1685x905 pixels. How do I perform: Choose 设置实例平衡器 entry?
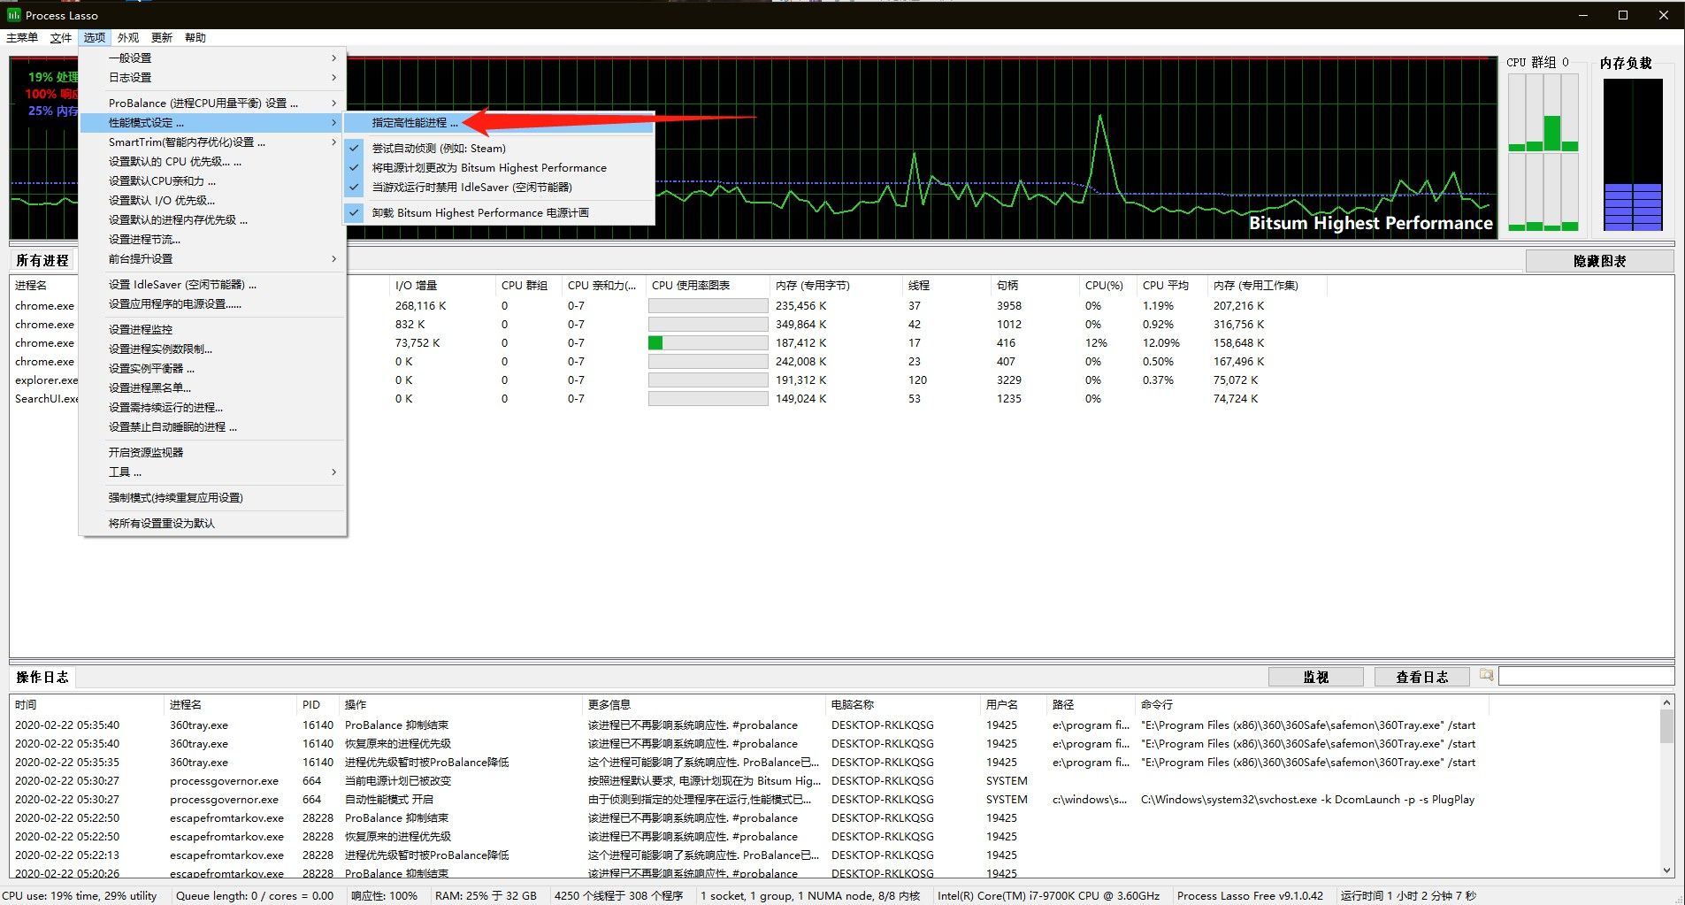pos(212,369)
